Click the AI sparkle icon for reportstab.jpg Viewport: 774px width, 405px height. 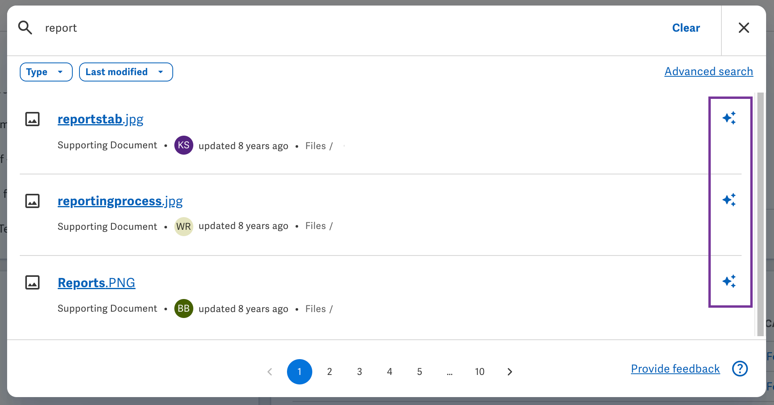tap(729, 118)
